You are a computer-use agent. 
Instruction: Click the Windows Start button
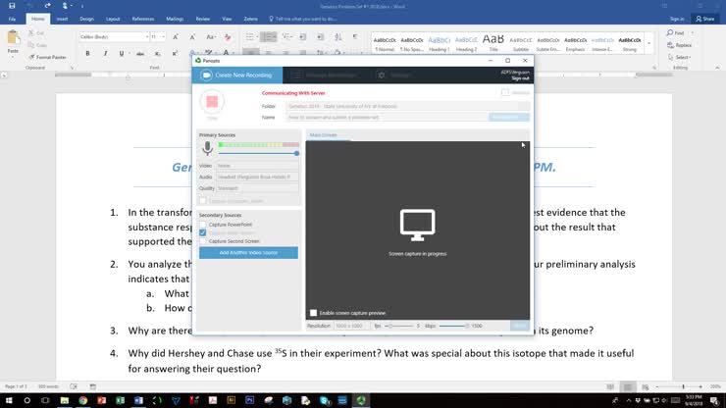tap(8, 400)
